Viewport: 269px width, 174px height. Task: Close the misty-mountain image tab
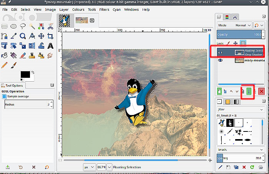coord(92,21)
